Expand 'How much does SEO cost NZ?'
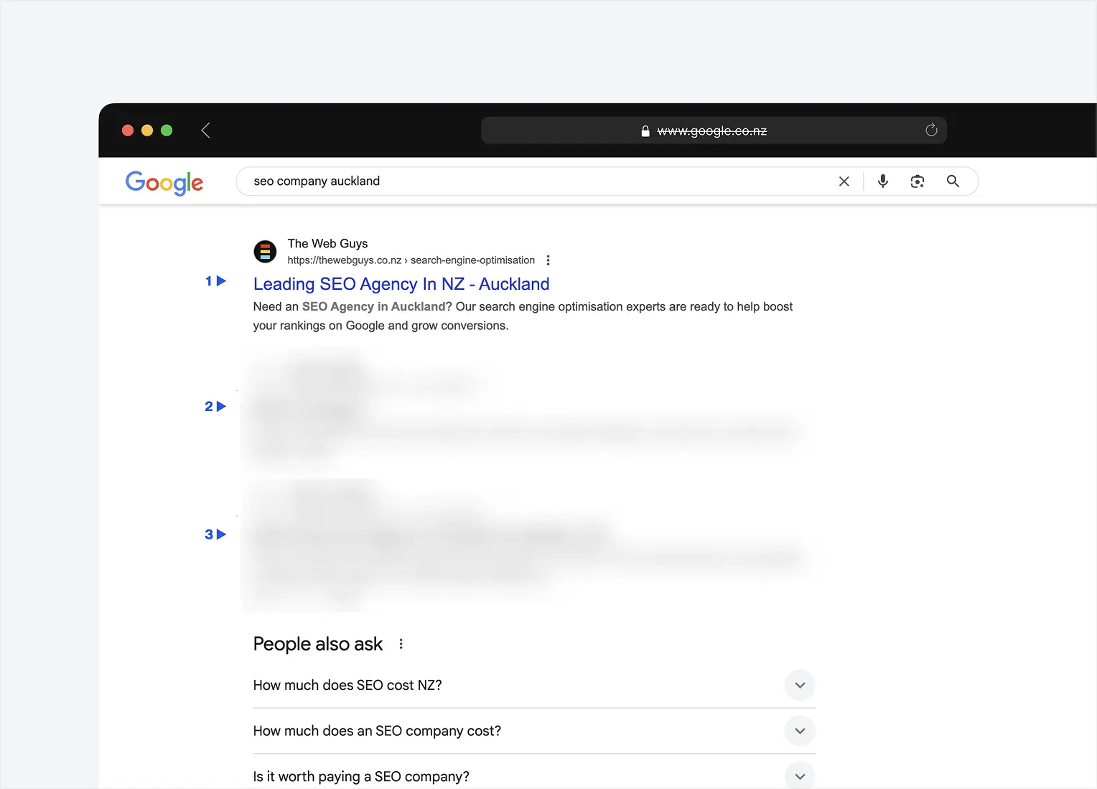1097x789 pixels. [800, 686]
